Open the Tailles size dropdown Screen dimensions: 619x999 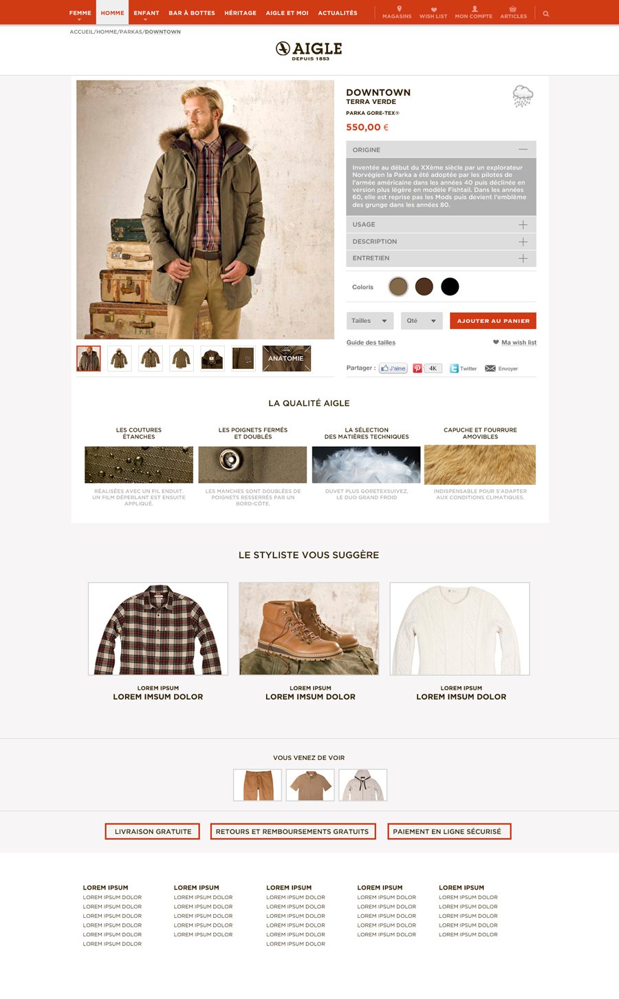[370, 321]
